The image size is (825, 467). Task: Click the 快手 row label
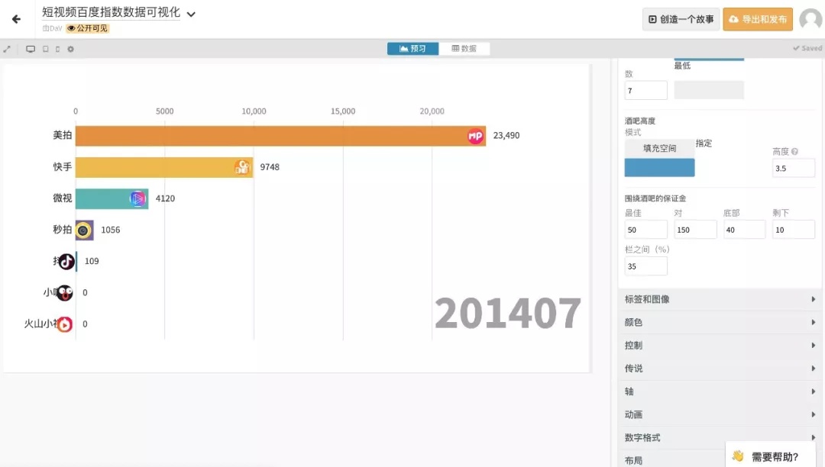tap(62, 166)
